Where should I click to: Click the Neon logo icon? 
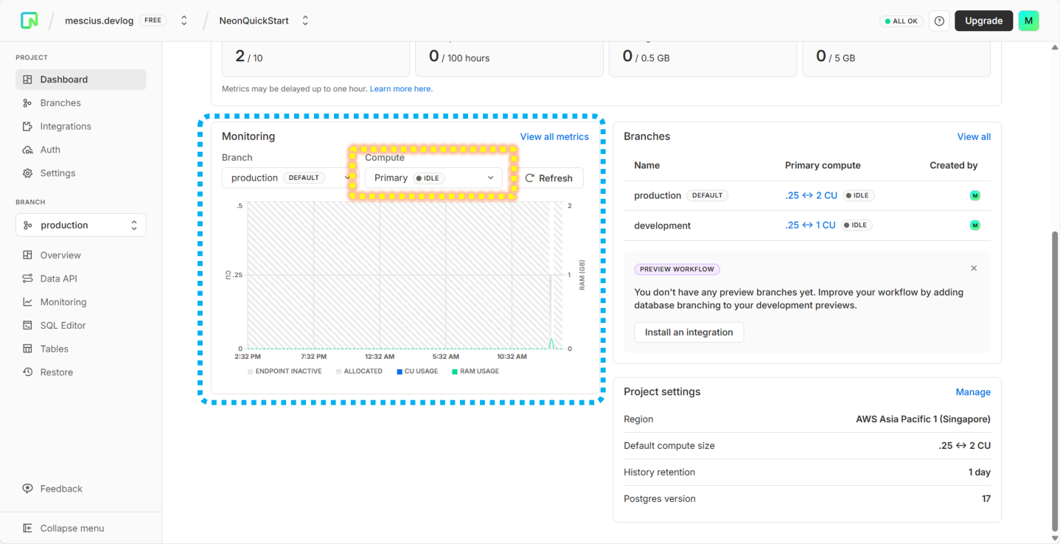[x=29, y=21]
